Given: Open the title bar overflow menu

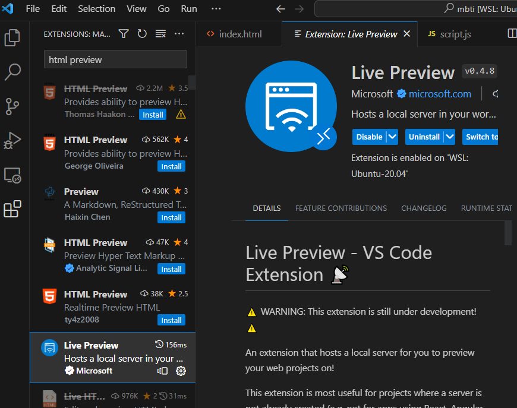Looking at the screenshot, I should coord(216,8).
